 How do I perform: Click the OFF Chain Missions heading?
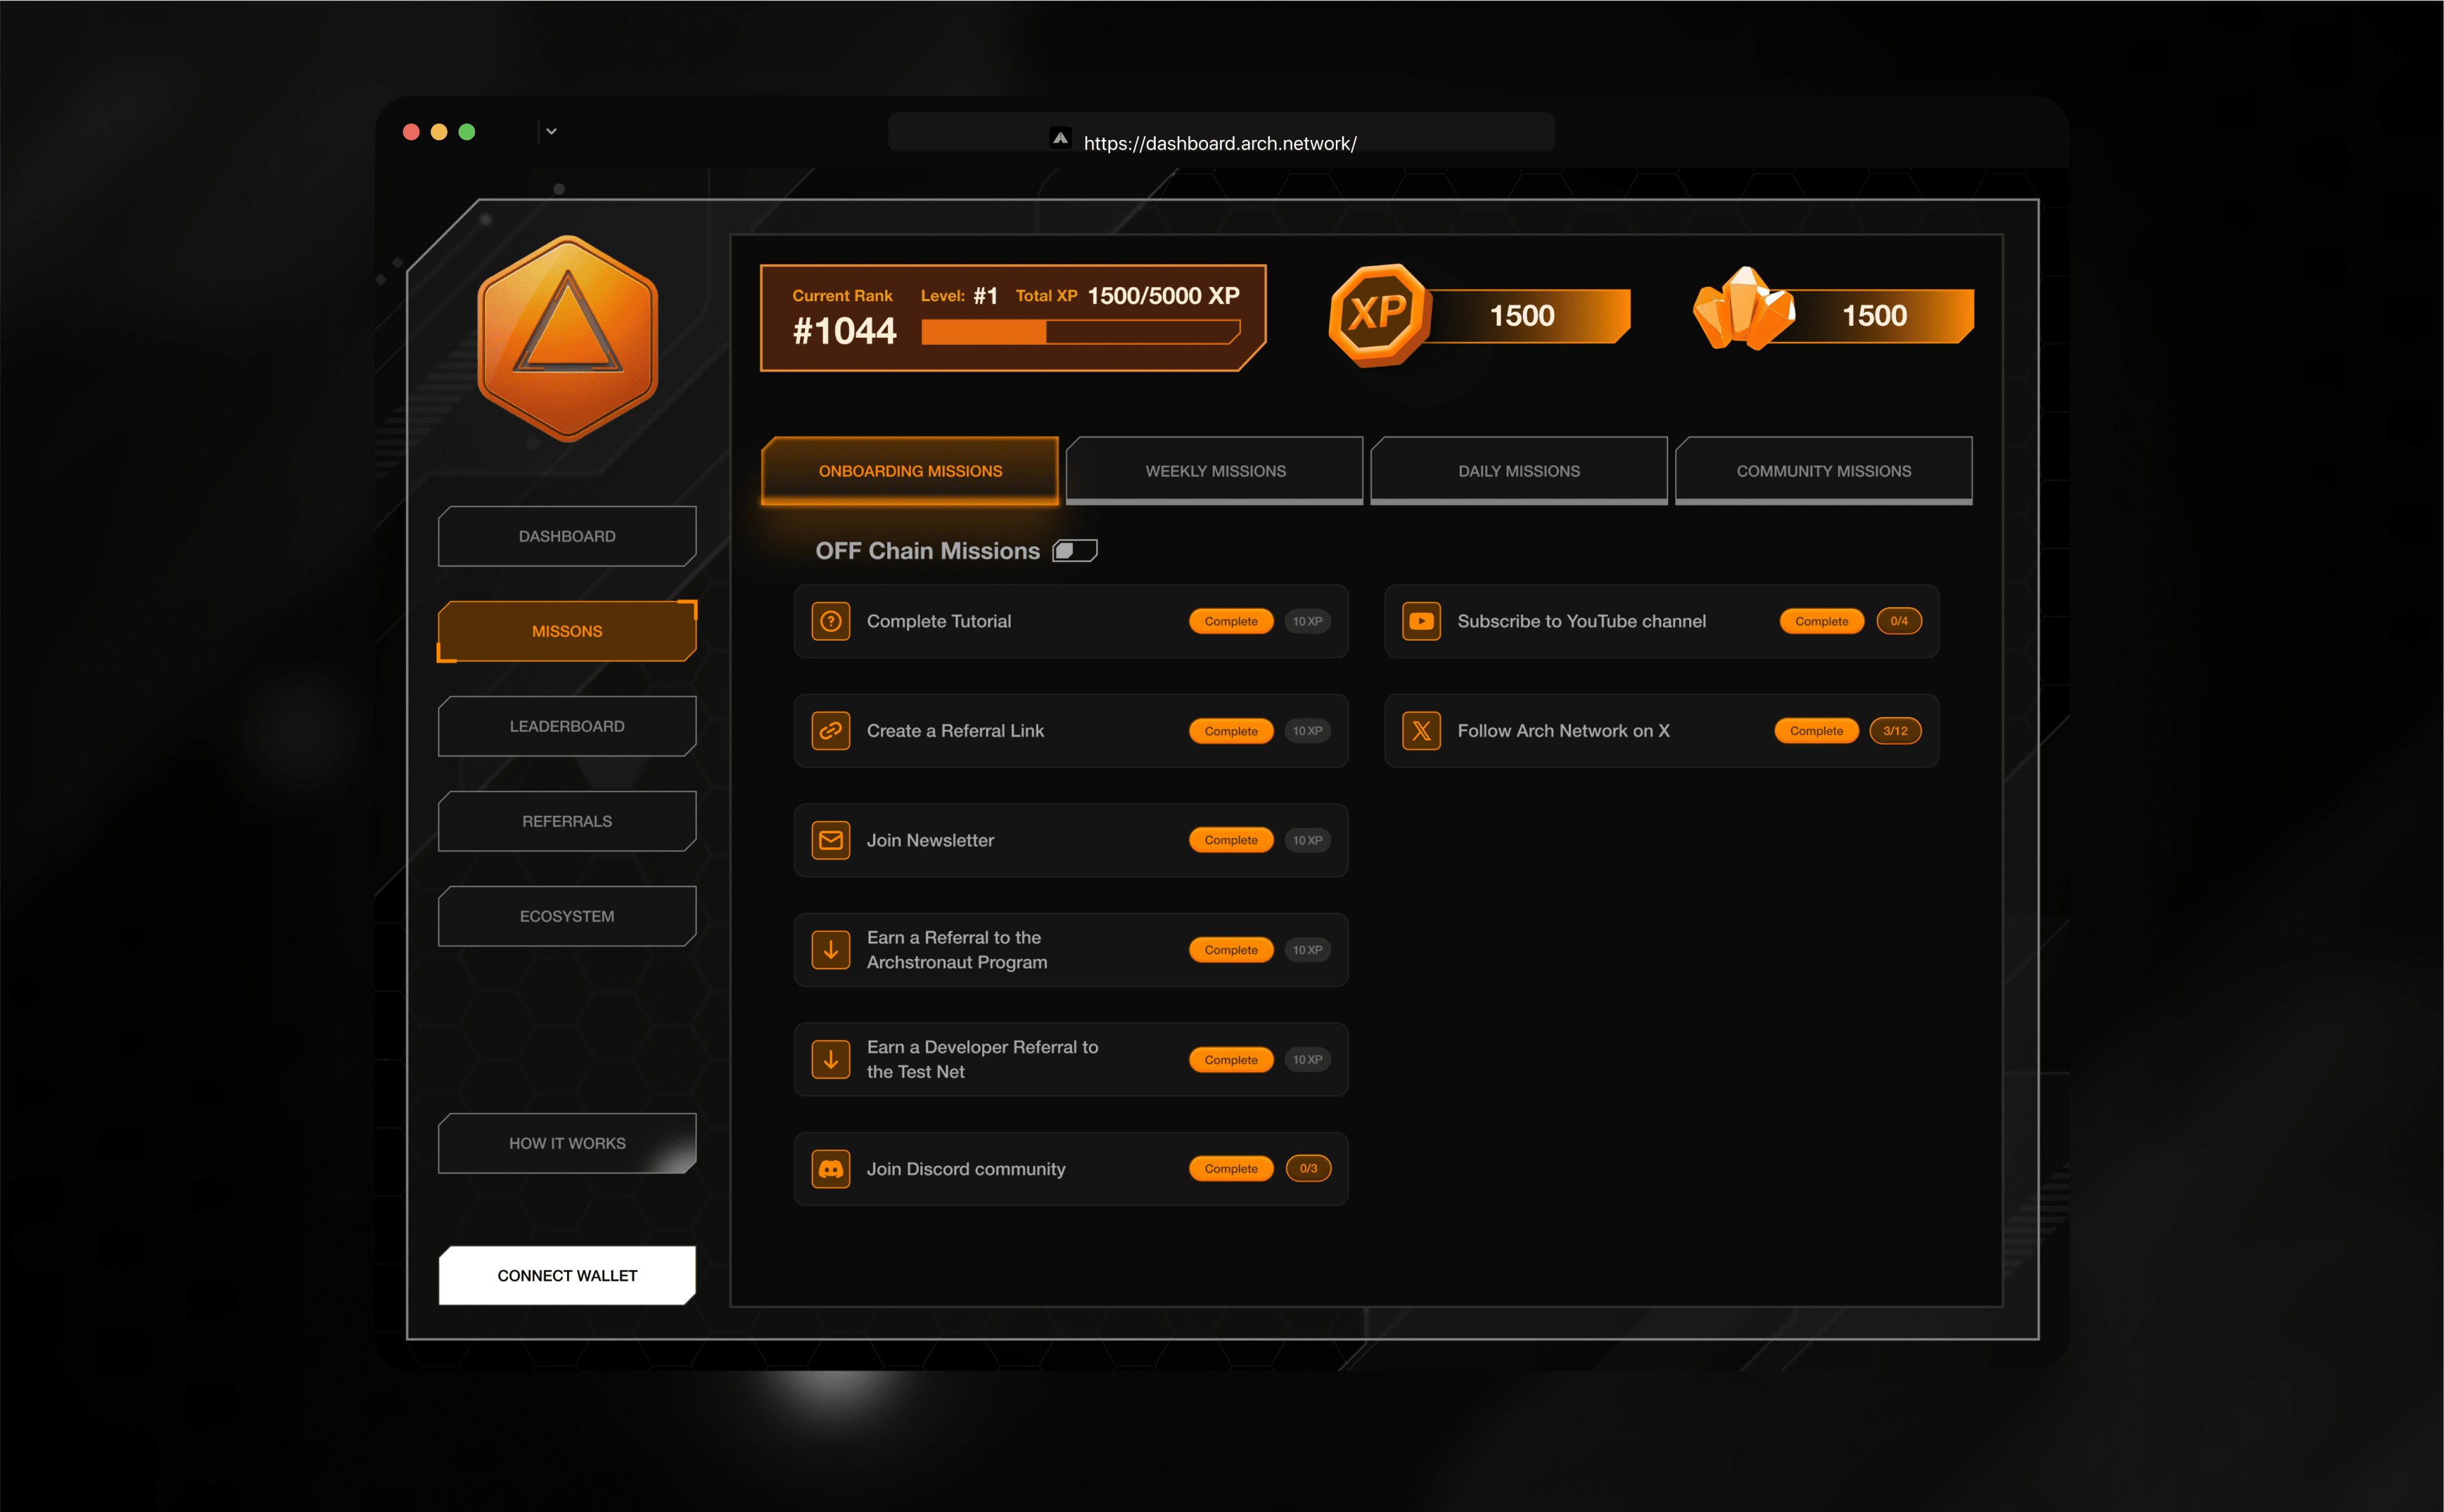[927, 551]
